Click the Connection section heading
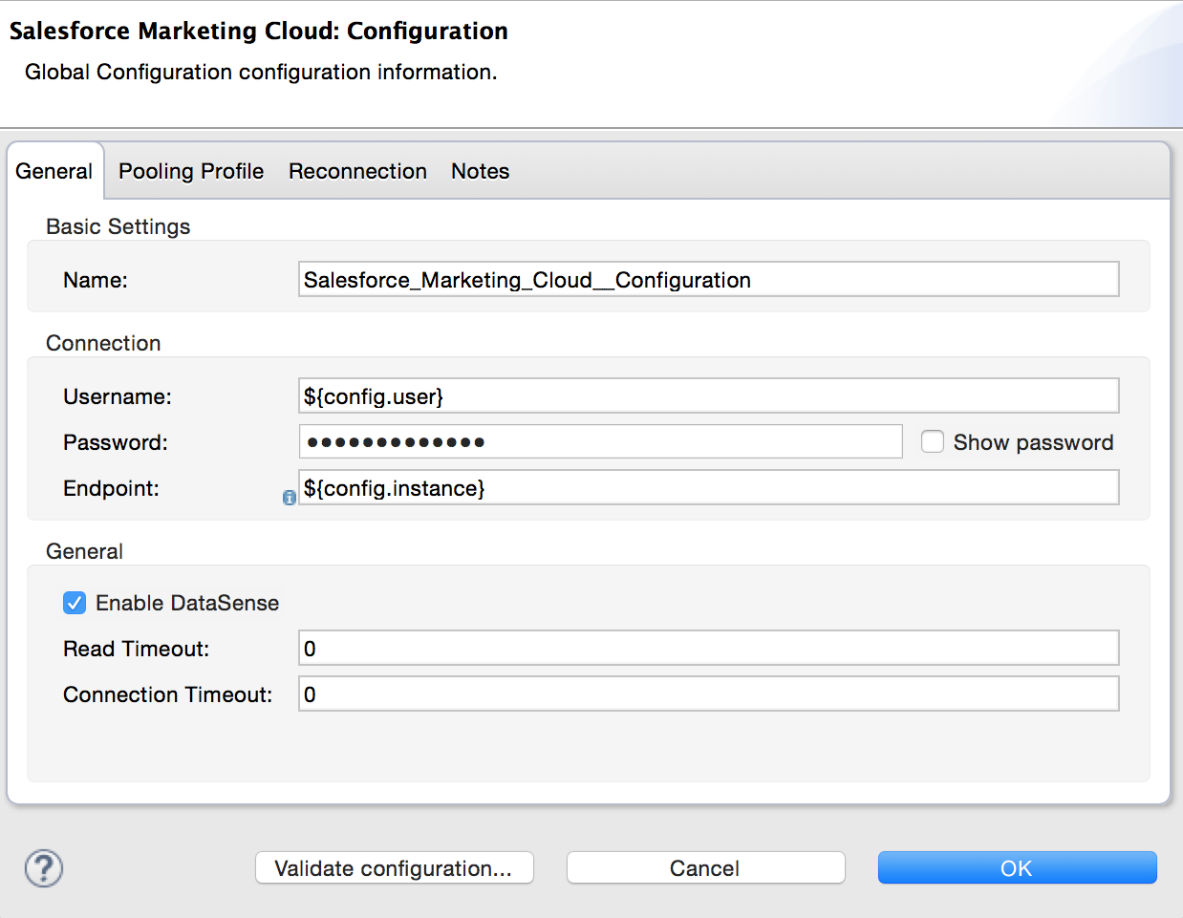 click(x=103, y=343)
